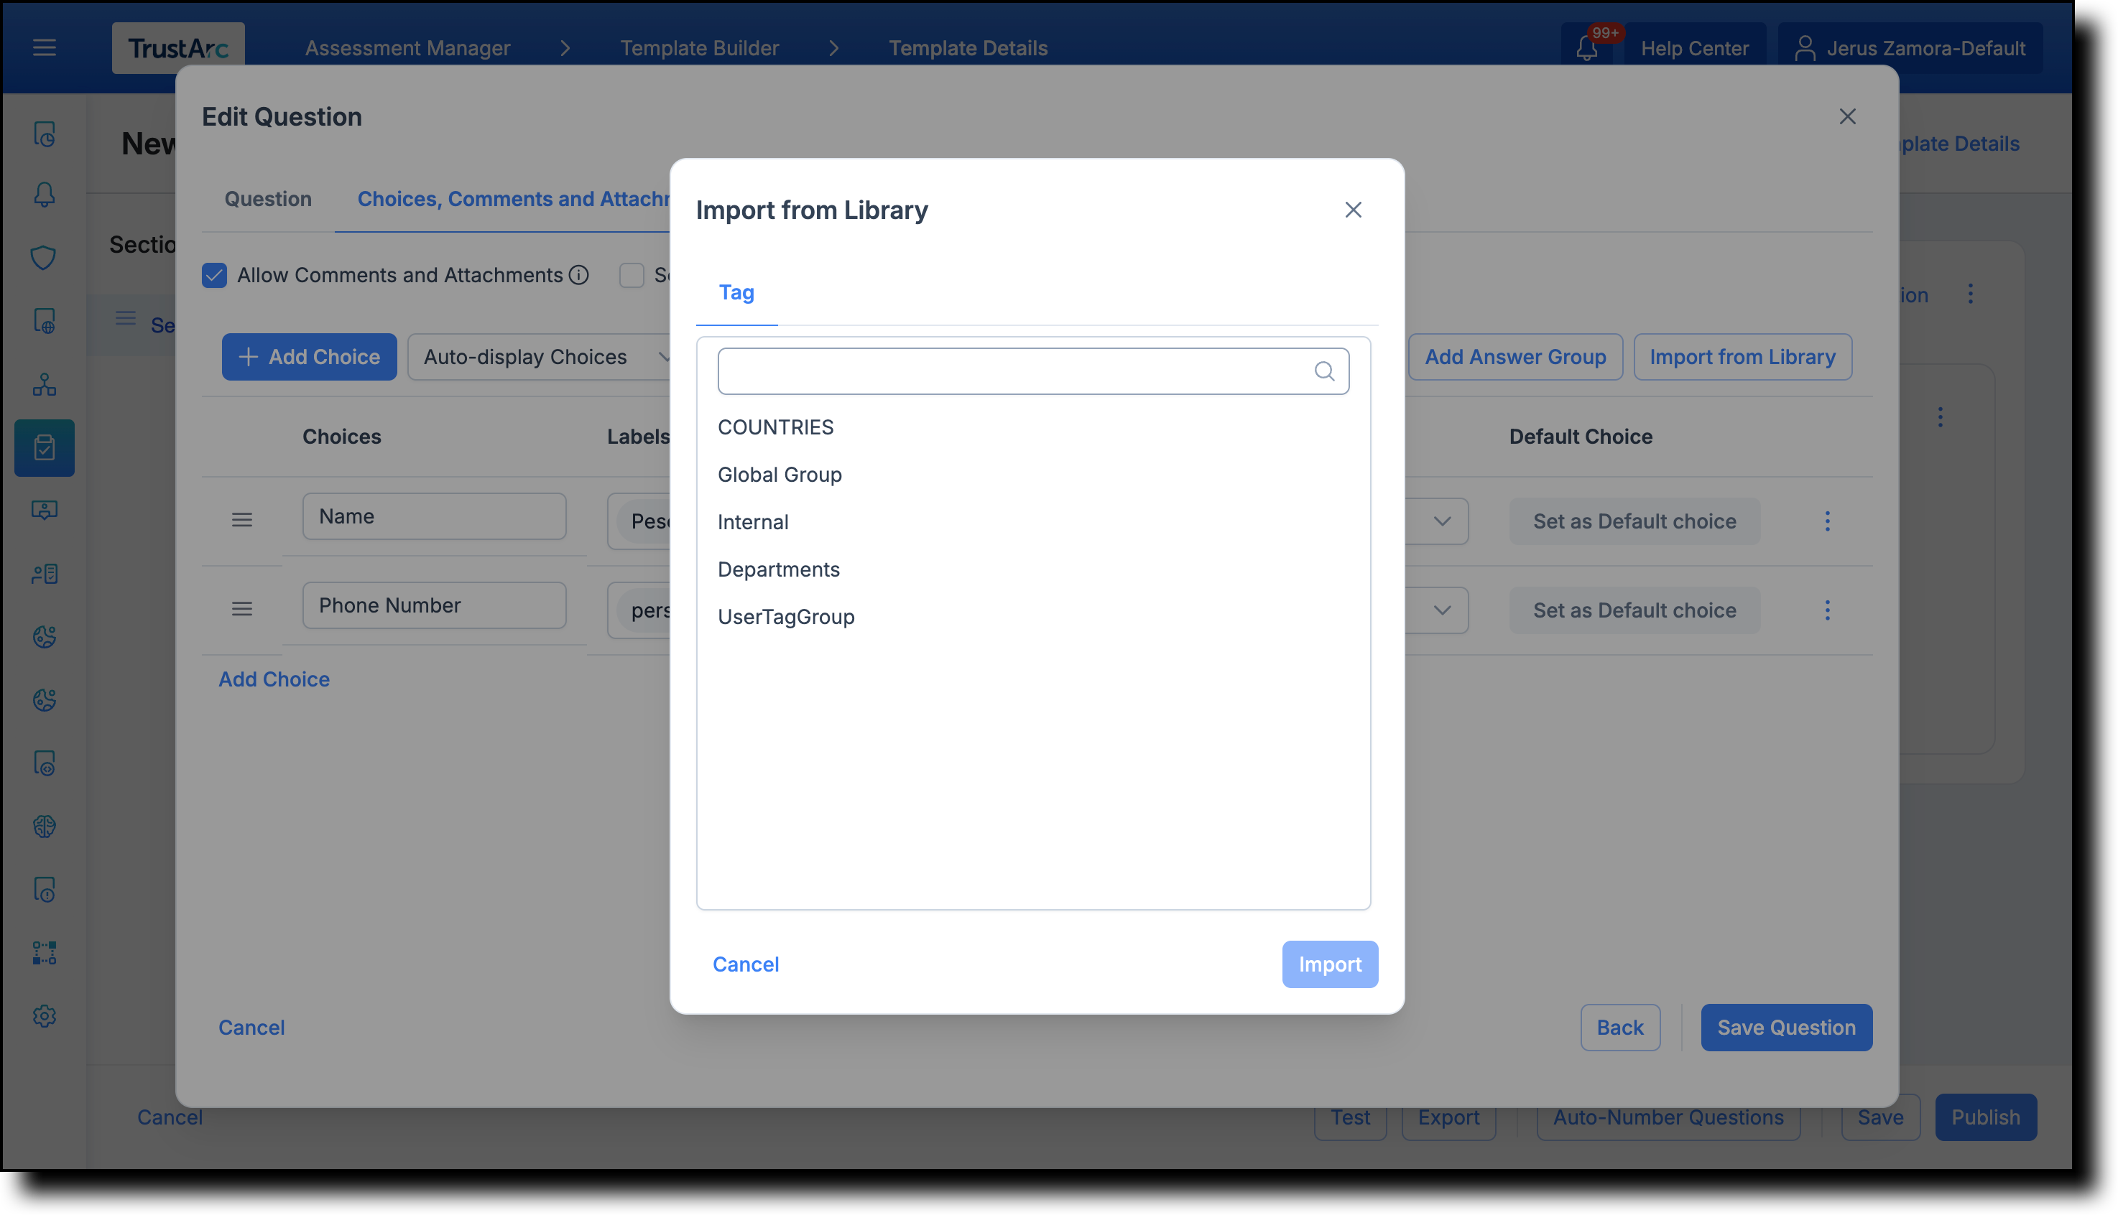This screenshot has width=2118, height=1215.
Task: Click the blue Add Choice button
Action: coord(309,356)
